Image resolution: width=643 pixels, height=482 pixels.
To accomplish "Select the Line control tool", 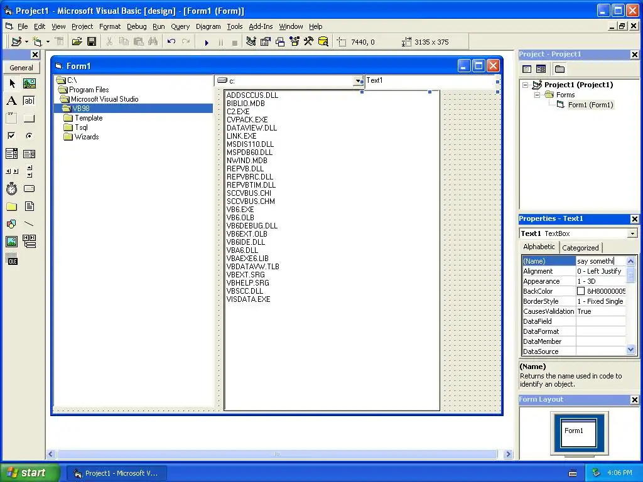I will 29,224.
